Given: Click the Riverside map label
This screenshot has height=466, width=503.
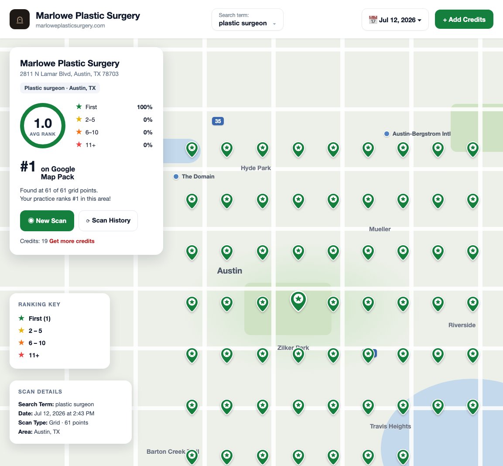Looking at the screenshot, I should (x=462, y=325).
